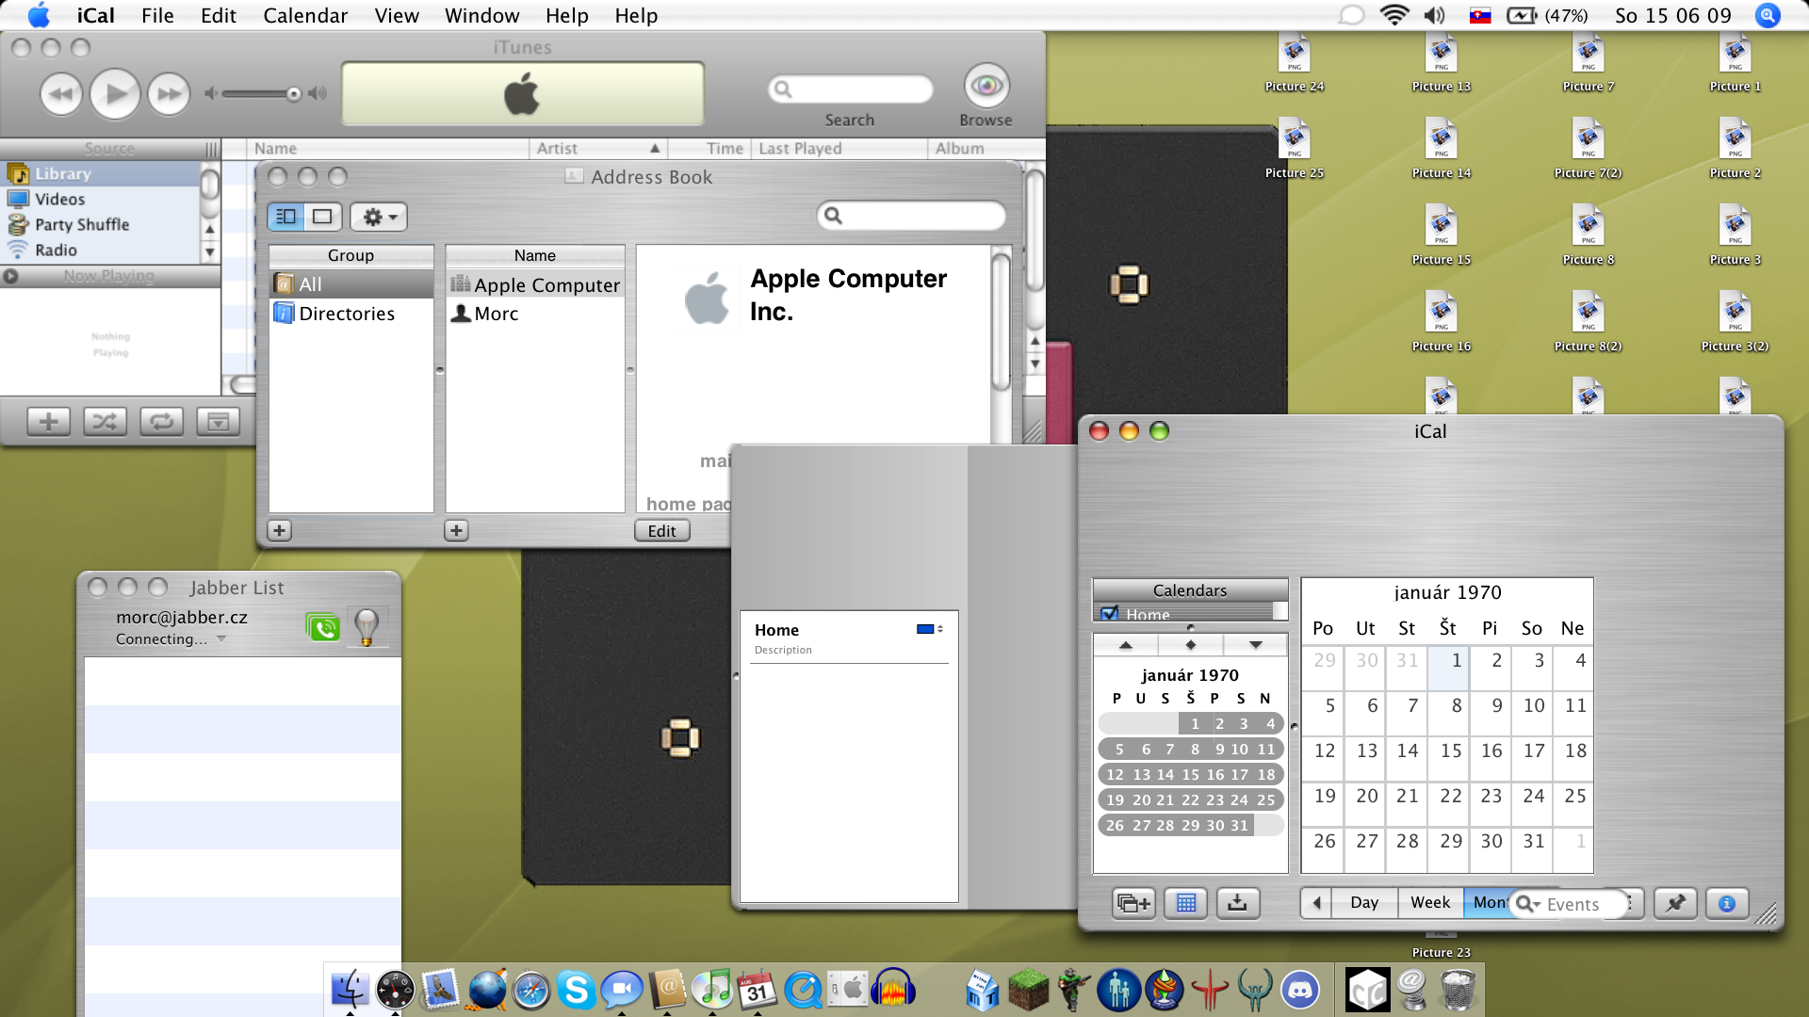Open the File menu in the menu bar
Viewport: 1809px width, 1017px height.
click(157, 15)
